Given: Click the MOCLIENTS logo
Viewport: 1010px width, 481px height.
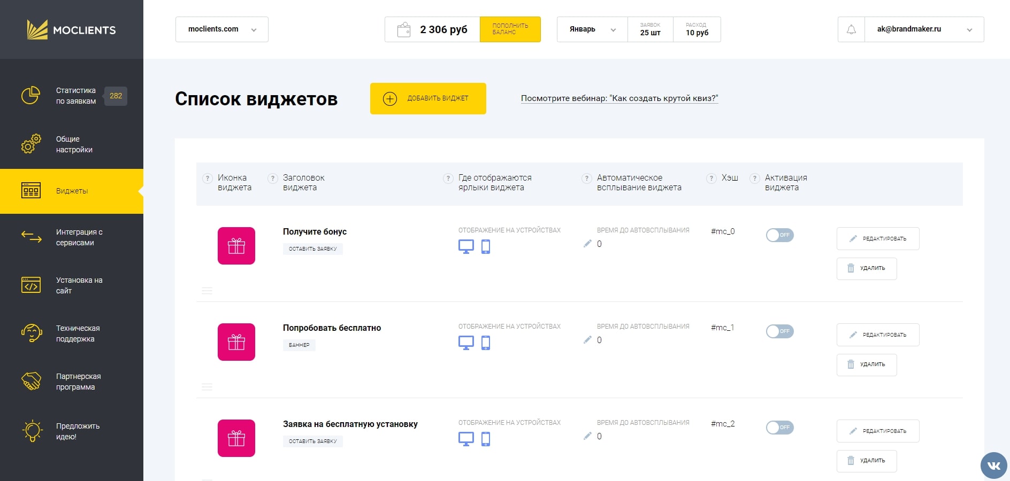Looking at the screenshot, I should pyautogui.click(x=72, y=30).
